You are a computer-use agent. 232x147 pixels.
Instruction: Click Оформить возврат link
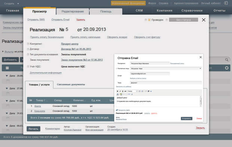117,37
